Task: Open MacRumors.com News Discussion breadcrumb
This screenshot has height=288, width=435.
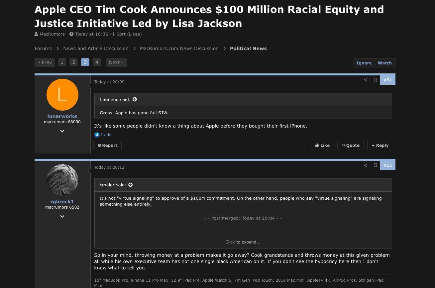Action: click(x=179, y=48)
